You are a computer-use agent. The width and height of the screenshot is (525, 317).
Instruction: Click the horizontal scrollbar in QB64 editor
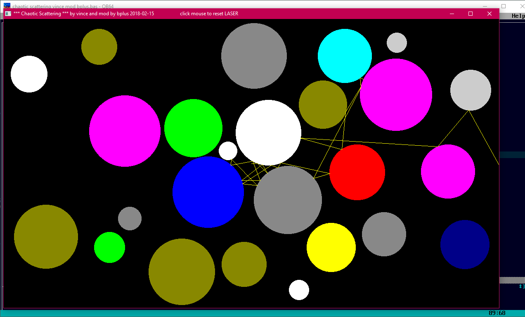point(512,280)
